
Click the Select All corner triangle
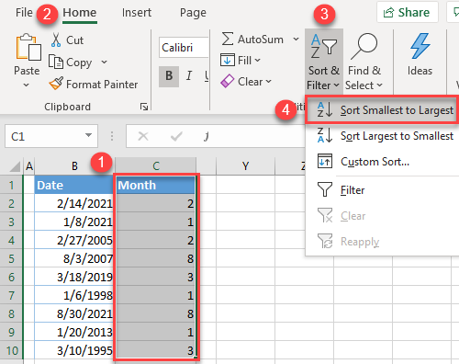[15, 166]
